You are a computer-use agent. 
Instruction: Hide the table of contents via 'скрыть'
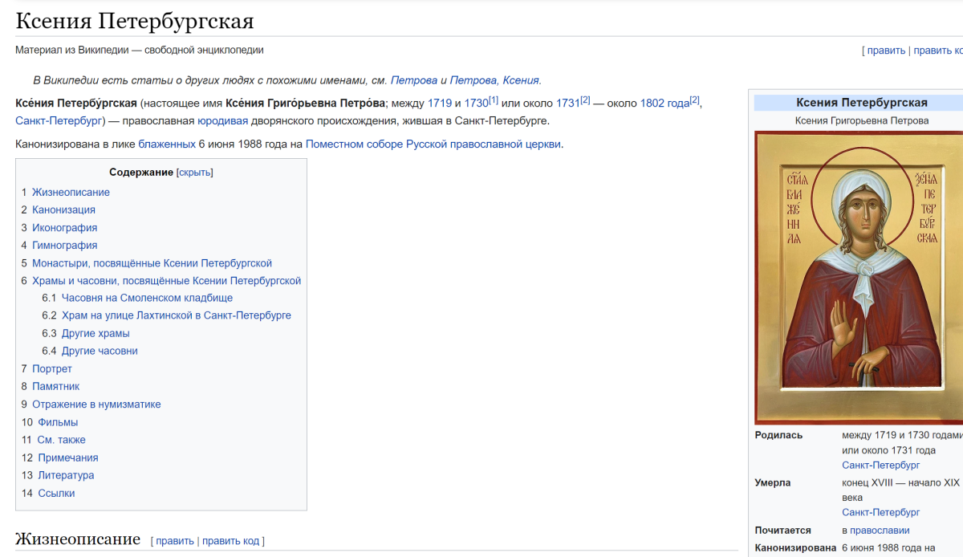[195, 173]
